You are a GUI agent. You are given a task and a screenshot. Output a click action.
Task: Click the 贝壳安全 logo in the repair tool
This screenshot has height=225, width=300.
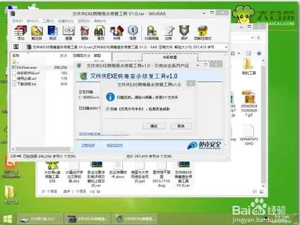click(x=204, y=145)
